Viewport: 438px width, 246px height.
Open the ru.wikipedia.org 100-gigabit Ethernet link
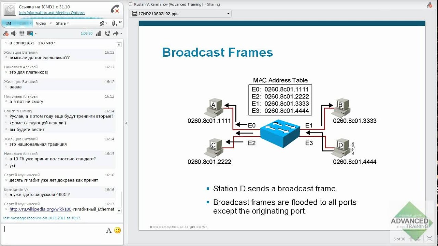(62, 209)
